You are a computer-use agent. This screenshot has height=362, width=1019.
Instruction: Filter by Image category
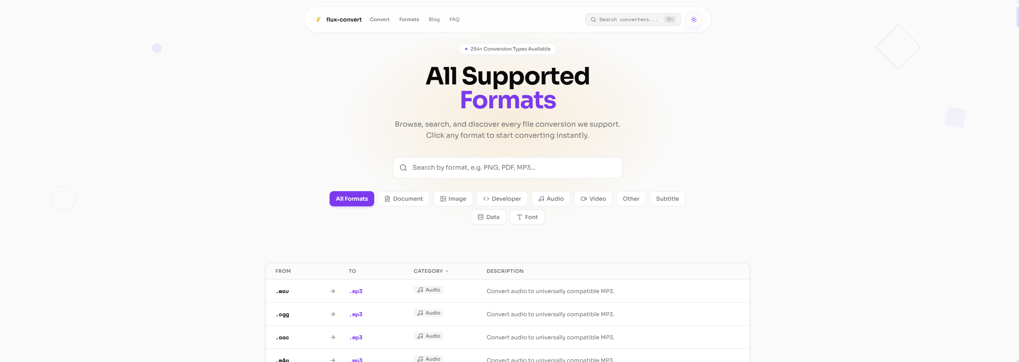pyautogui.click(x=453, y=199)
